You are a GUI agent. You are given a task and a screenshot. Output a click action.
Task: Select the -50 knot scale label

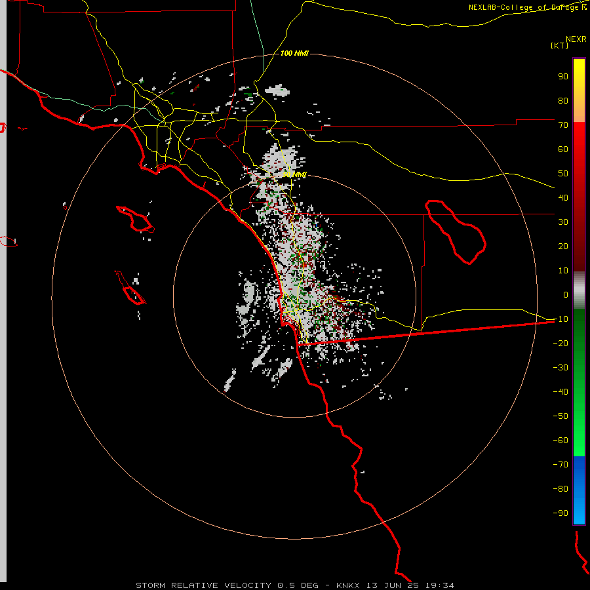(560, 416)
